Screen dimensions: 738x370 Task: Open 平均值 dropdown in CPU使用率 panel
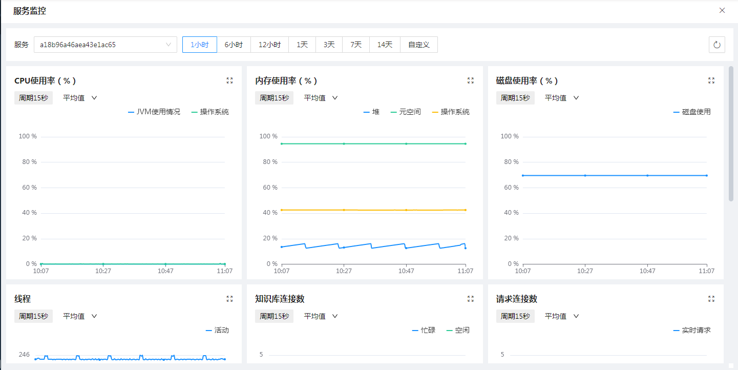click(x=80, y=98)
